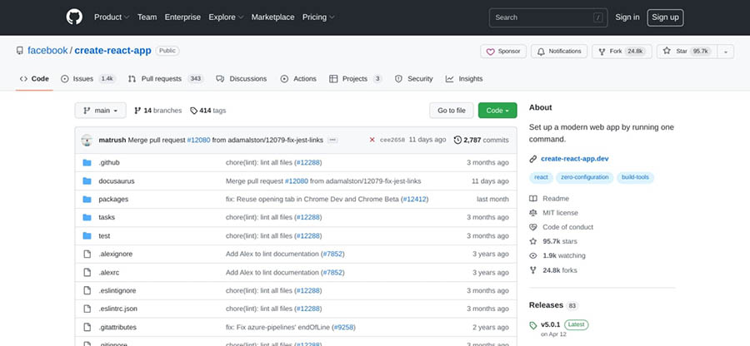This screenshot has height=346, width=750.
Task: Switch to the Pull requests tab
Action: 166,79
